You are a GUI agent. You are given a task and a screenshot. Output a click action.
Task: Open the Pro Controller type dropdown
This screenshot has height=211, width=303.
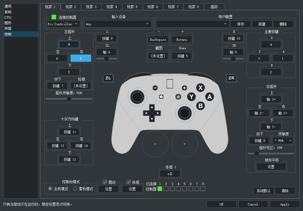63,24
